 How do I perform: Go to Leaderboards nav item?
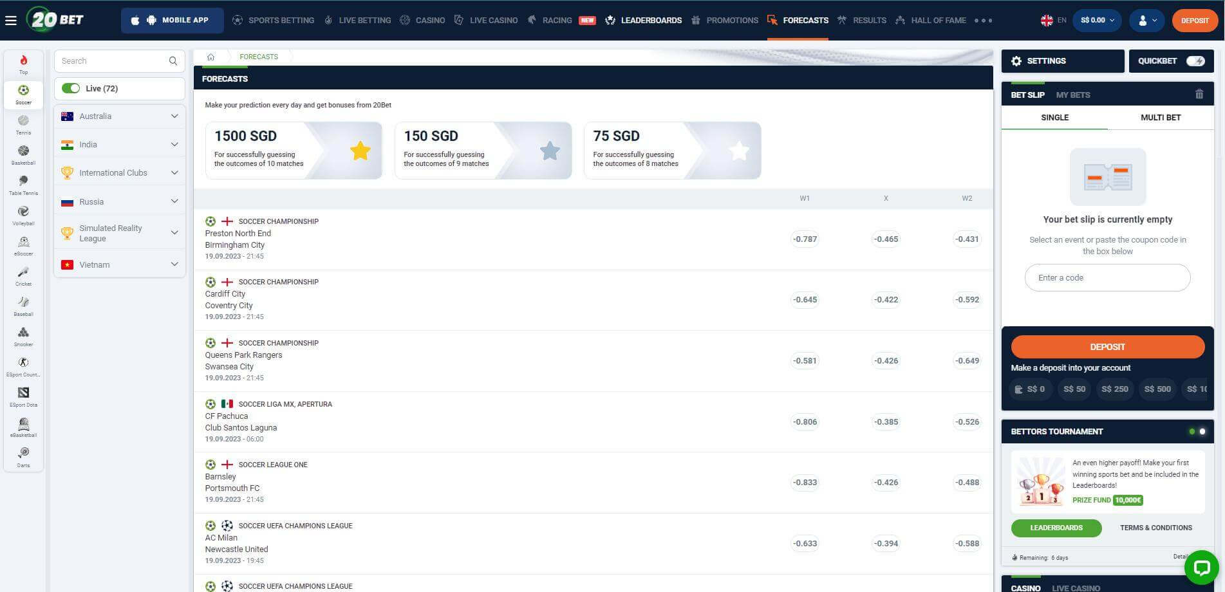click(x=644, y=21)
